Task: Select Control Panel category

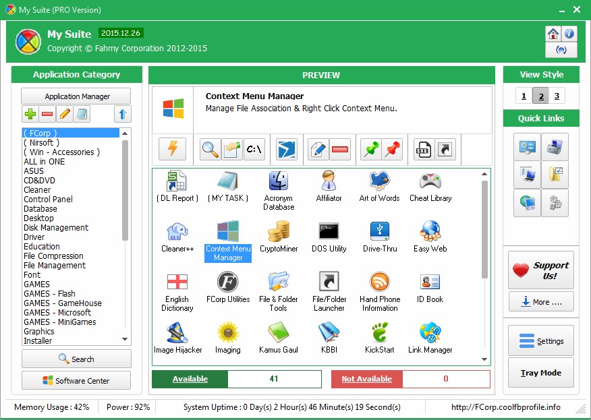Action: pos(71,199)
